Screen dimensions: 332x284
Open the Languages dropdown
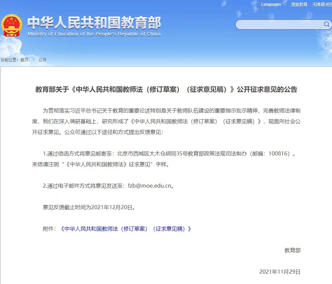[x=273, y=4]
